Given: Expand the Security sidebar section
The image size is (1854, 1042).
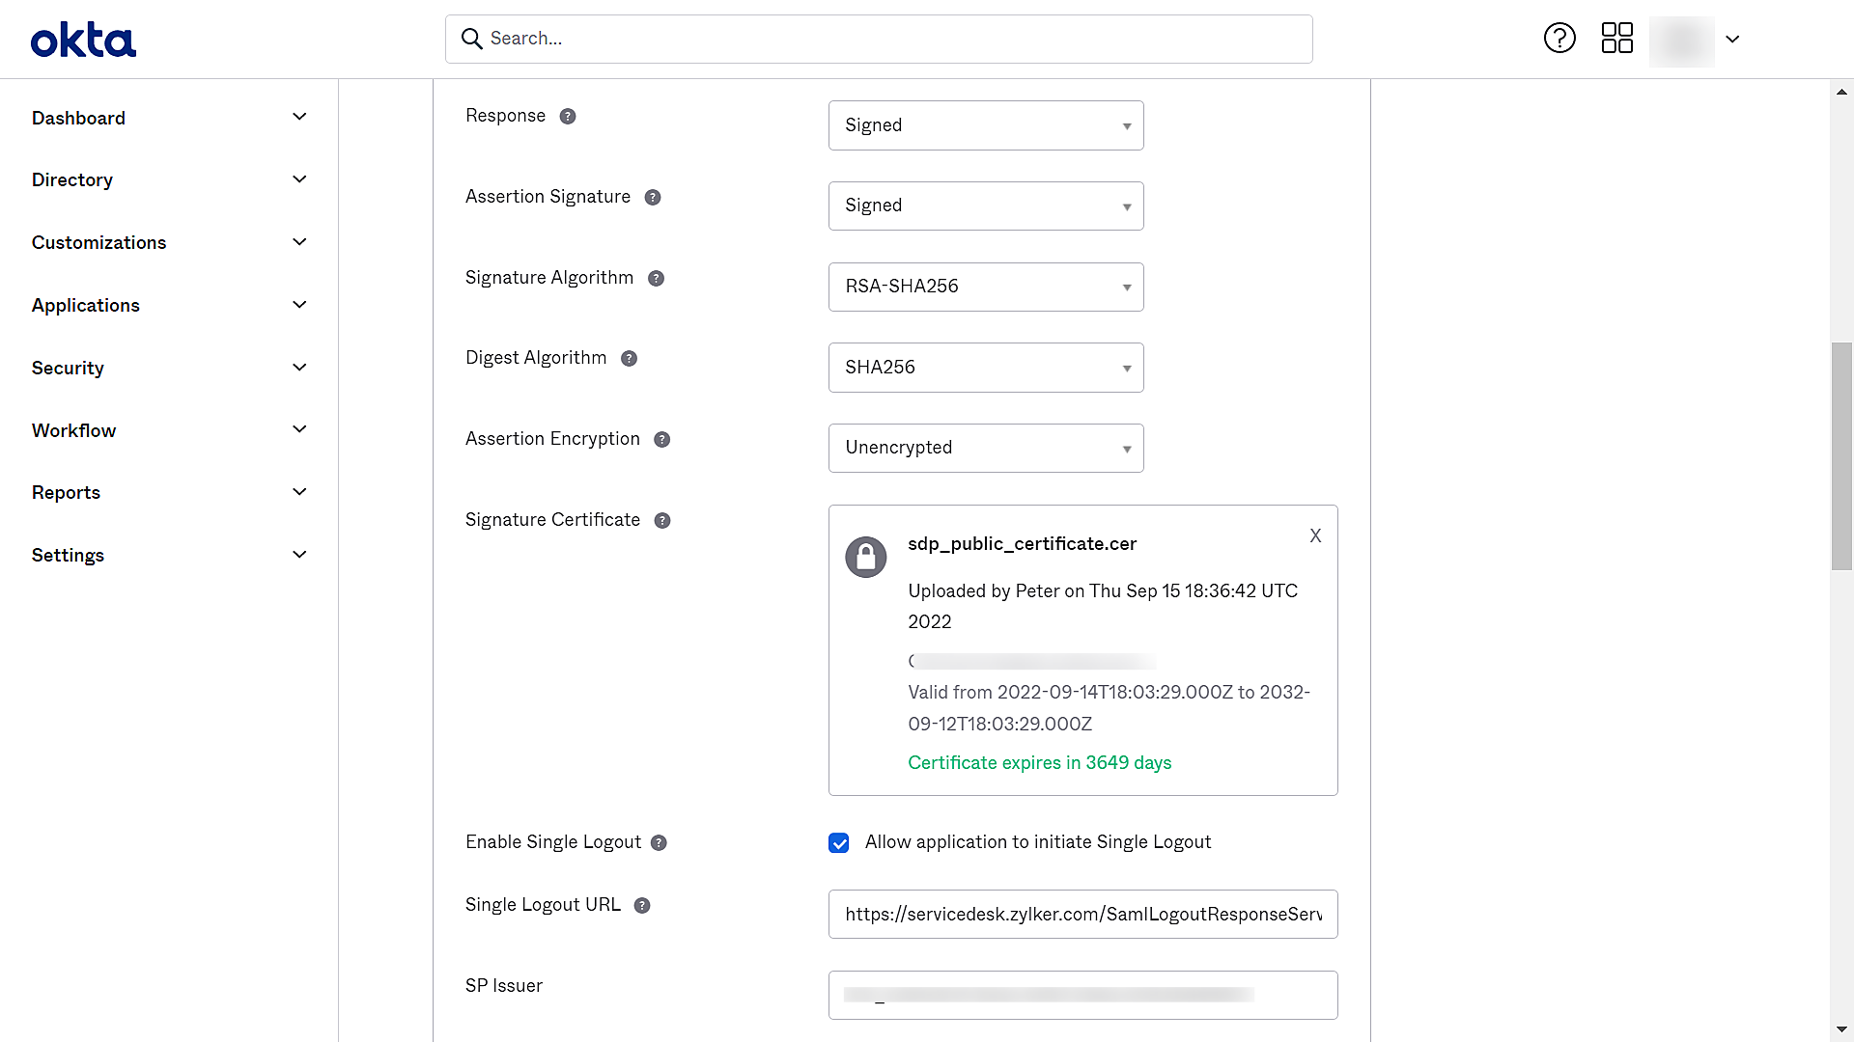Looking at the screenshot, I should (x=169, y=369).
